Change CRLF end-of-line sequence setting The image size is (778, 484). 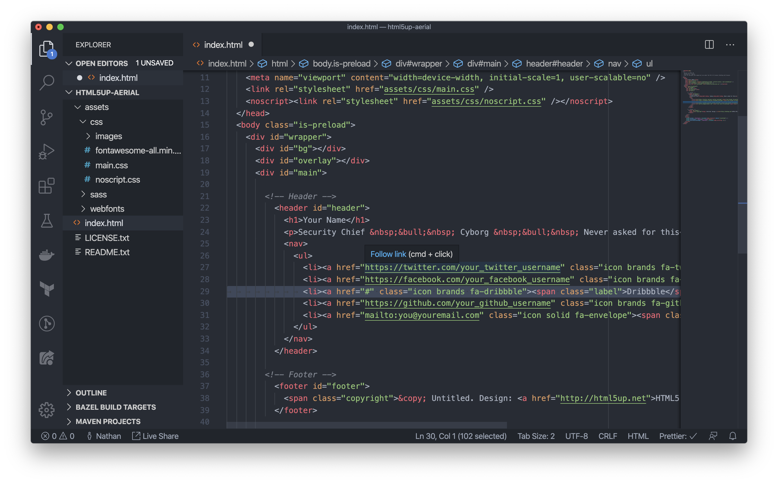tap(608, 436)
